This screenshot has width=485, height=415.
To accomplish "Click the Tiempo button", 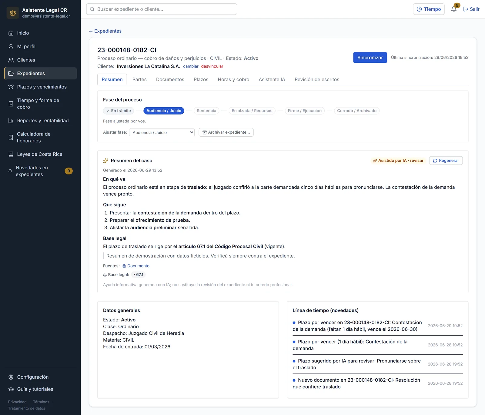I will (x=429, y=9).
